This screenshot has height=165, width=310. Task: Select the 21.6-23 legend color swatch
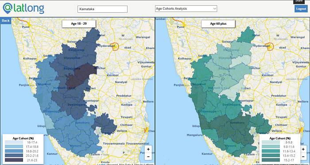(x=14, y=160)
